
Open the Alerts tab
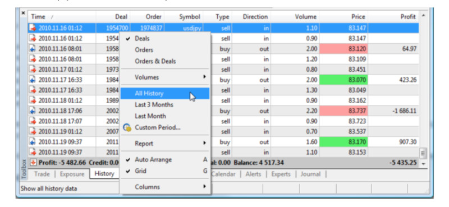point(253,174)
